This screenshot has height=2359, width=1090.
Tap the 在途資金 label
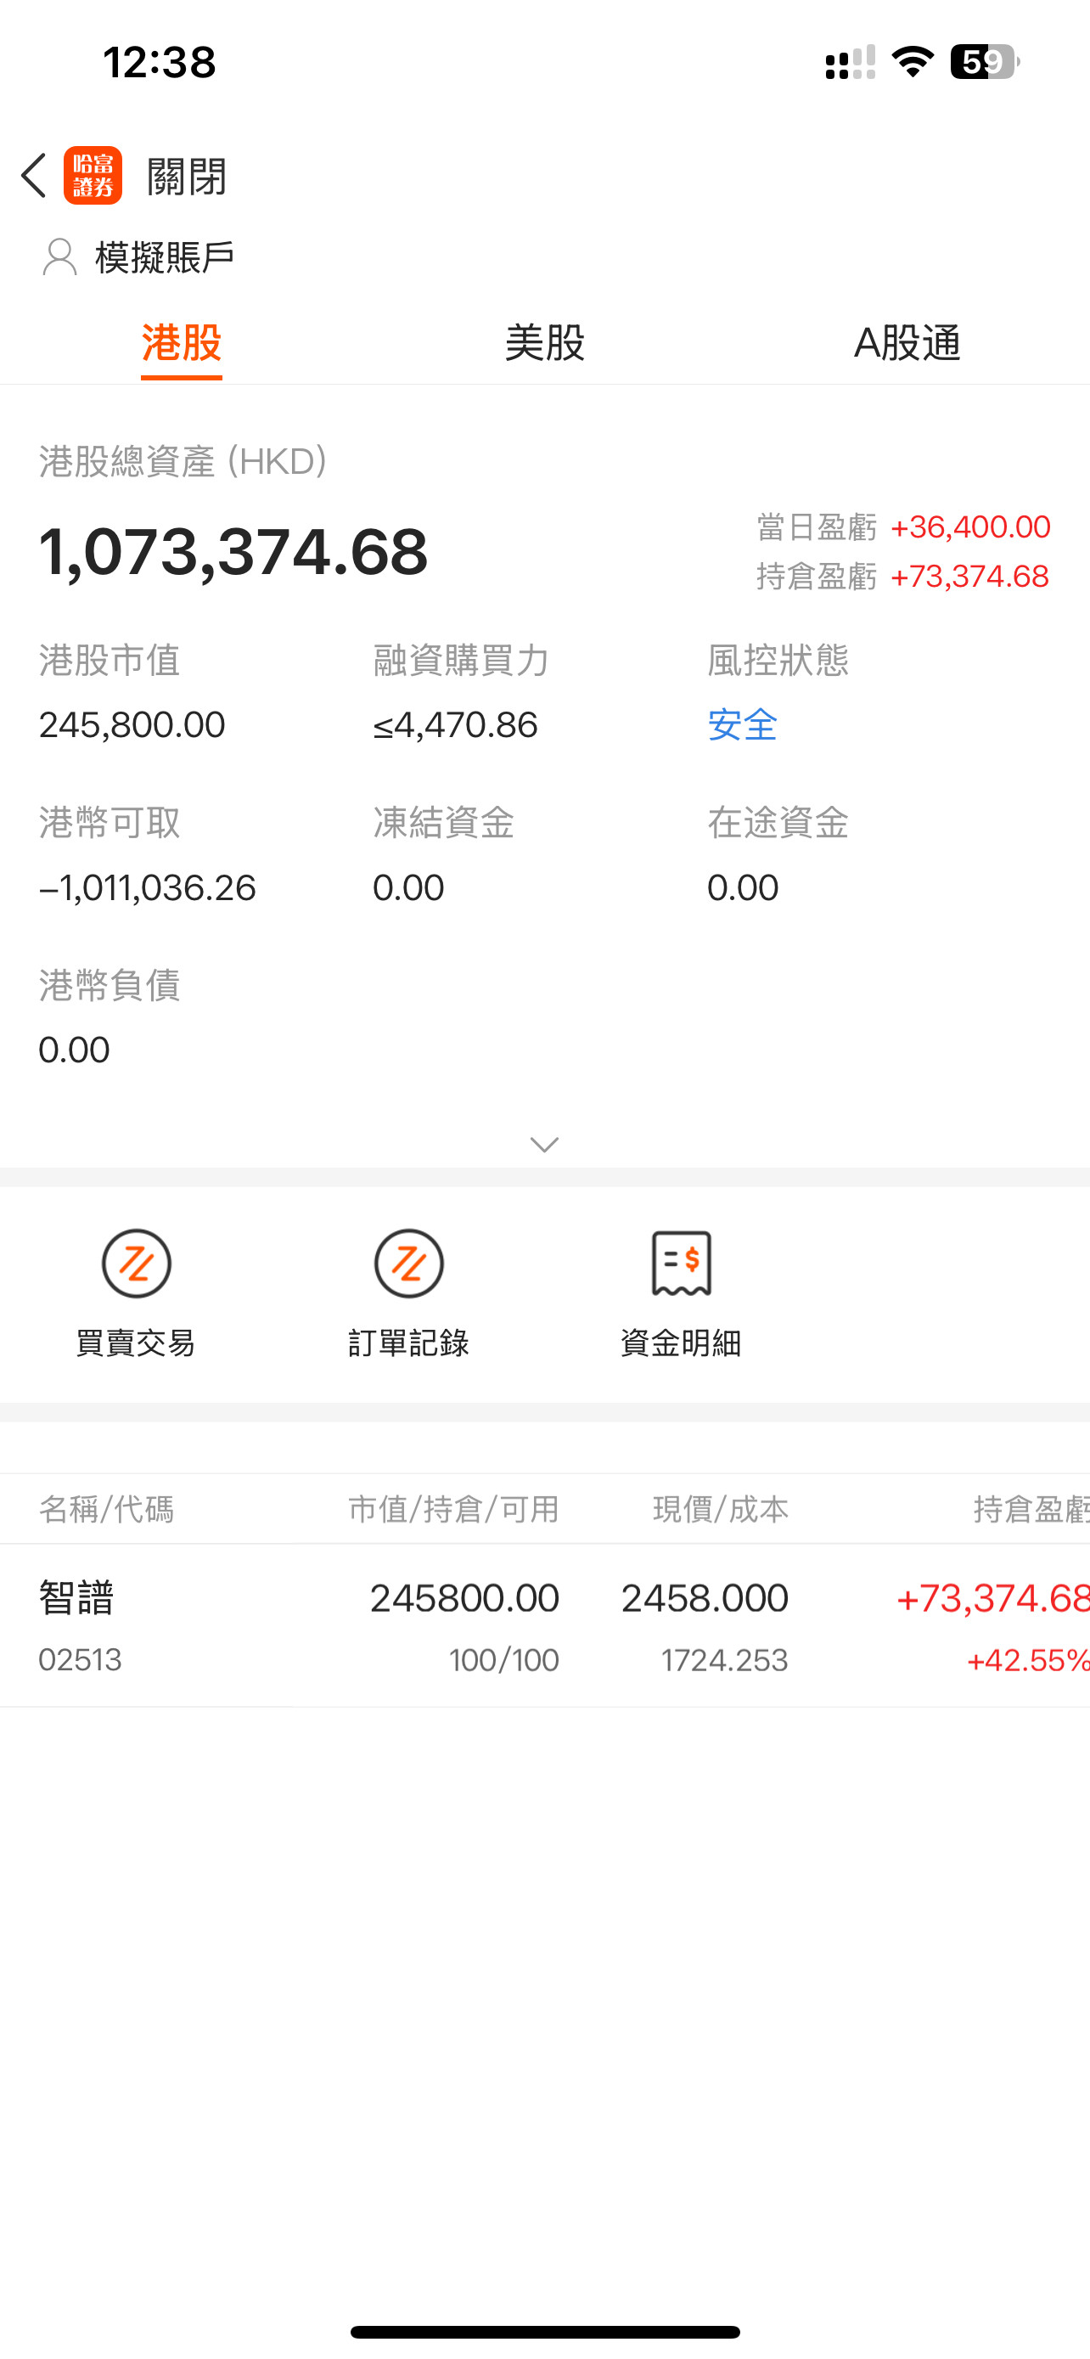coord(778,822)
